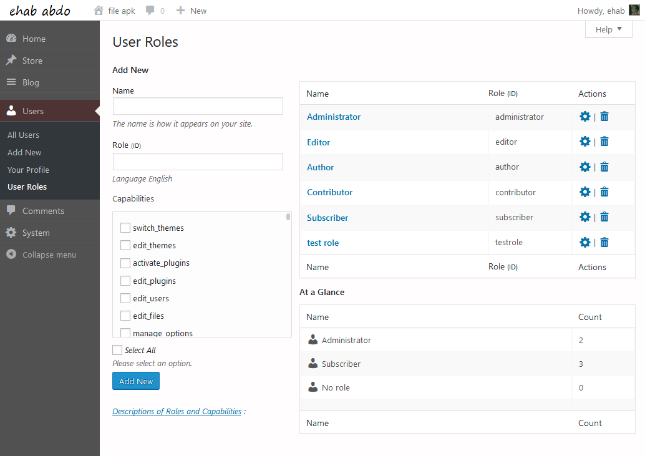Open the Comments sidebar menu
The width and height of the screenshot is (645, 456).
[43, 211]
